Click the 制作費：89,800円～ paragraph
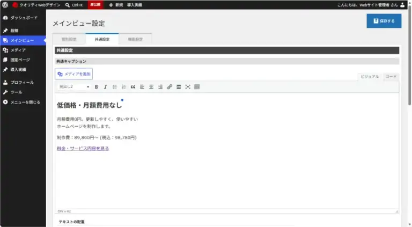The image size is (412, 227). (x=97, y=137)
